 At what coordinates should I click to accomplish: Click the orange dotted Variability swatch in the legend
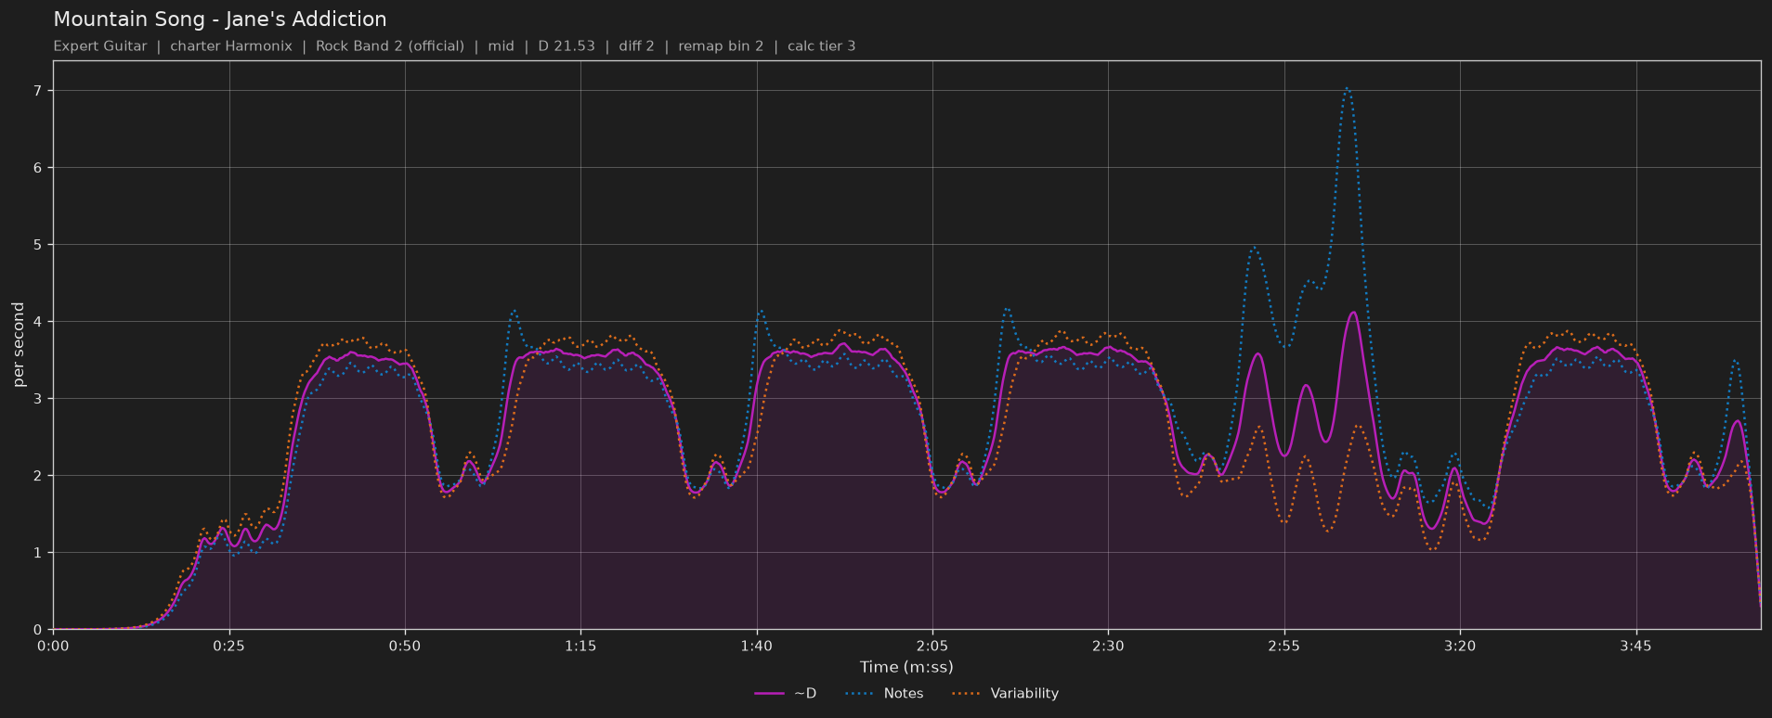click(967, 694)
